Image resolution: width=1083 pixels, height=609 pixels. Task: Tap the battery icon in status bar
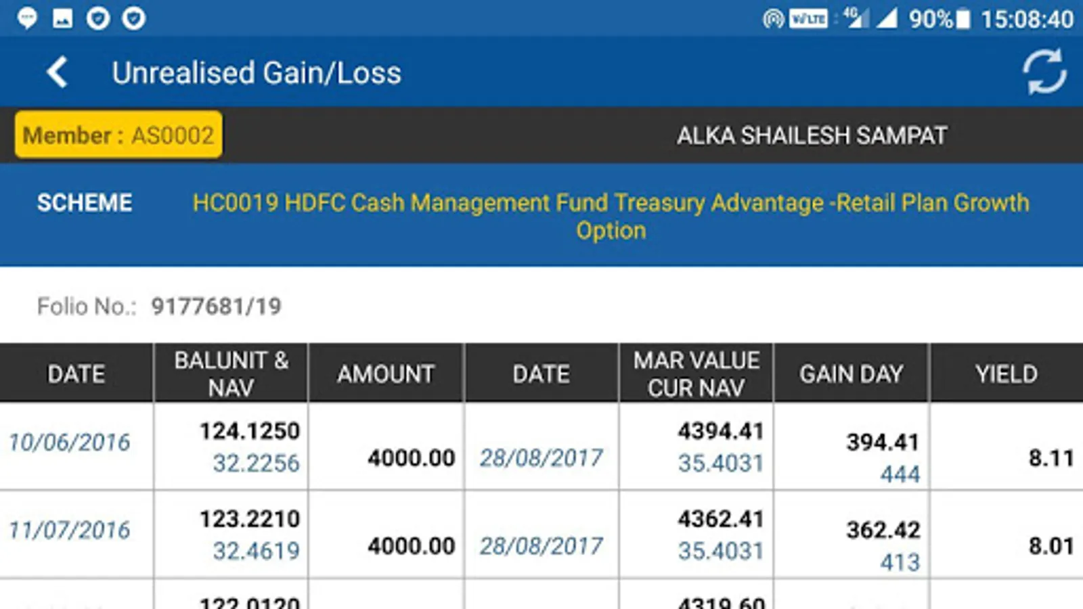coord(963,19)
